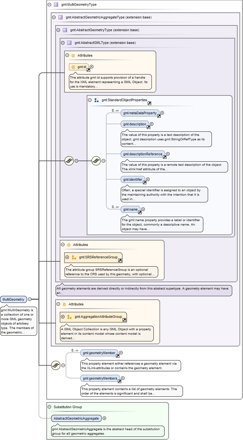Expand the gml:id attribute plus button
The width and height of the screenshot is (243, 440).
point(92,67)
